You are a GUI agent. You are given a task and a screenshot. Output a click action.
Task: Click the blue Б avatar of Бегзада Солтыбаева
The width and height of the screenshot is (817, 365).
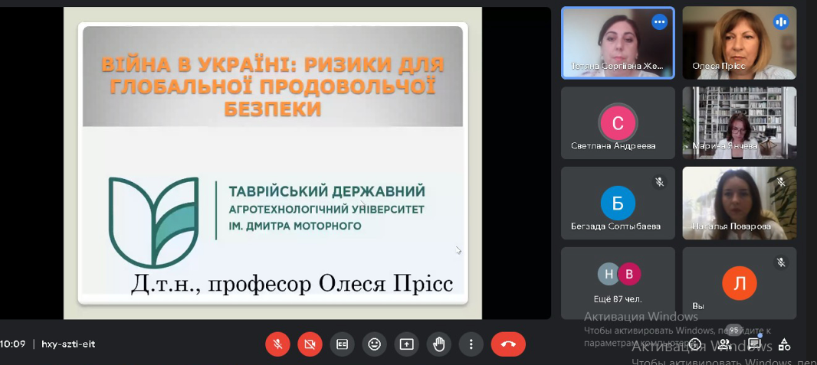[x=618, y=204]
